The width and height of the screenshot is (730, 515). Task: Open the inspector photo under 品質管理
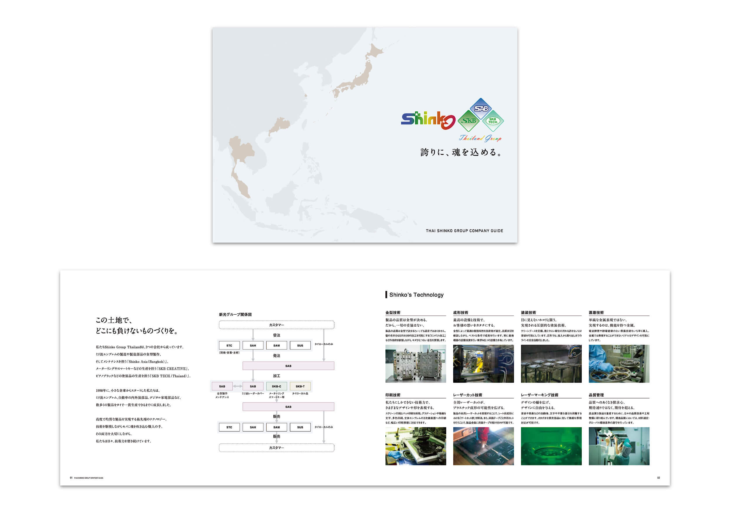(x=619, y=446)
